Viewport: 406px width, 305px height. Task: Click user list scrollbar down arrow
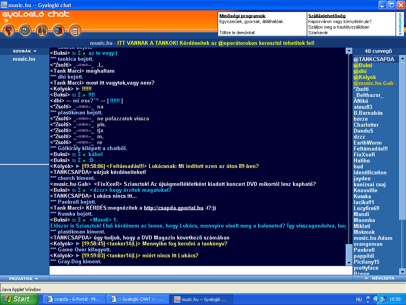(x=402, y=272)
